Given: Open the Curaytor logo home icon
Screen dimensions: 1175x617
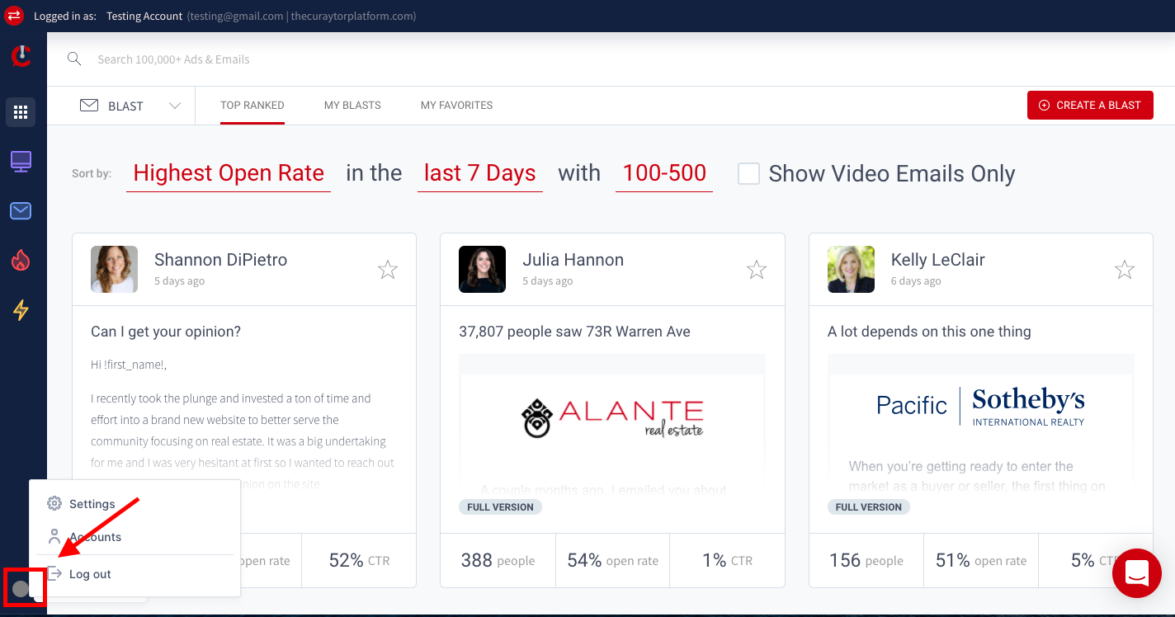Looking at the screenshot, I should 21,56.
